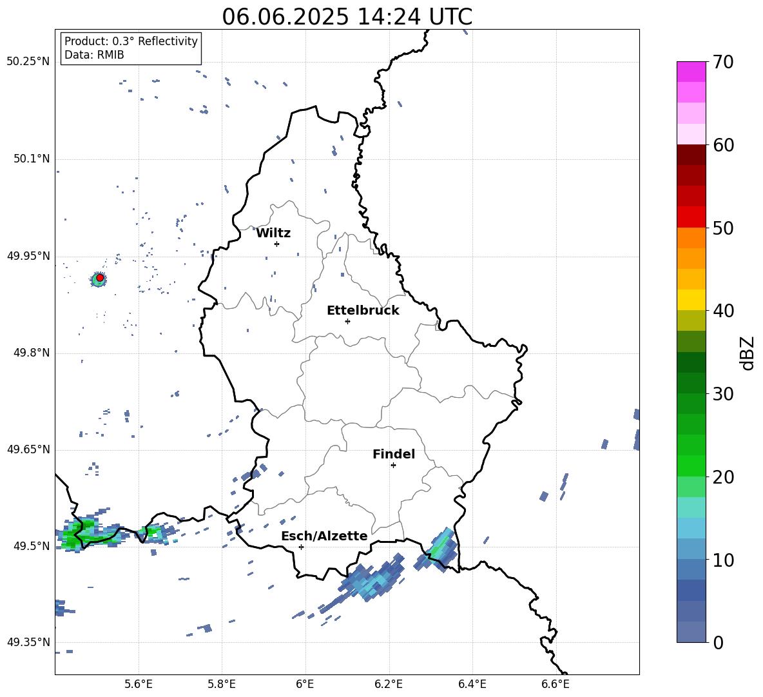
Task: Select the Esch/Alzette city label
Action: (x=324, y=536)
